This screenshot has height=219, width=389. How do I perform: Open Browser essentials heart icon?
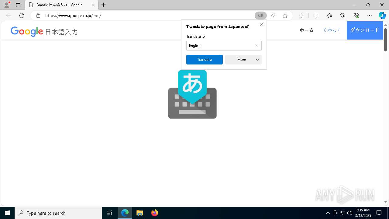coord(356,16)
